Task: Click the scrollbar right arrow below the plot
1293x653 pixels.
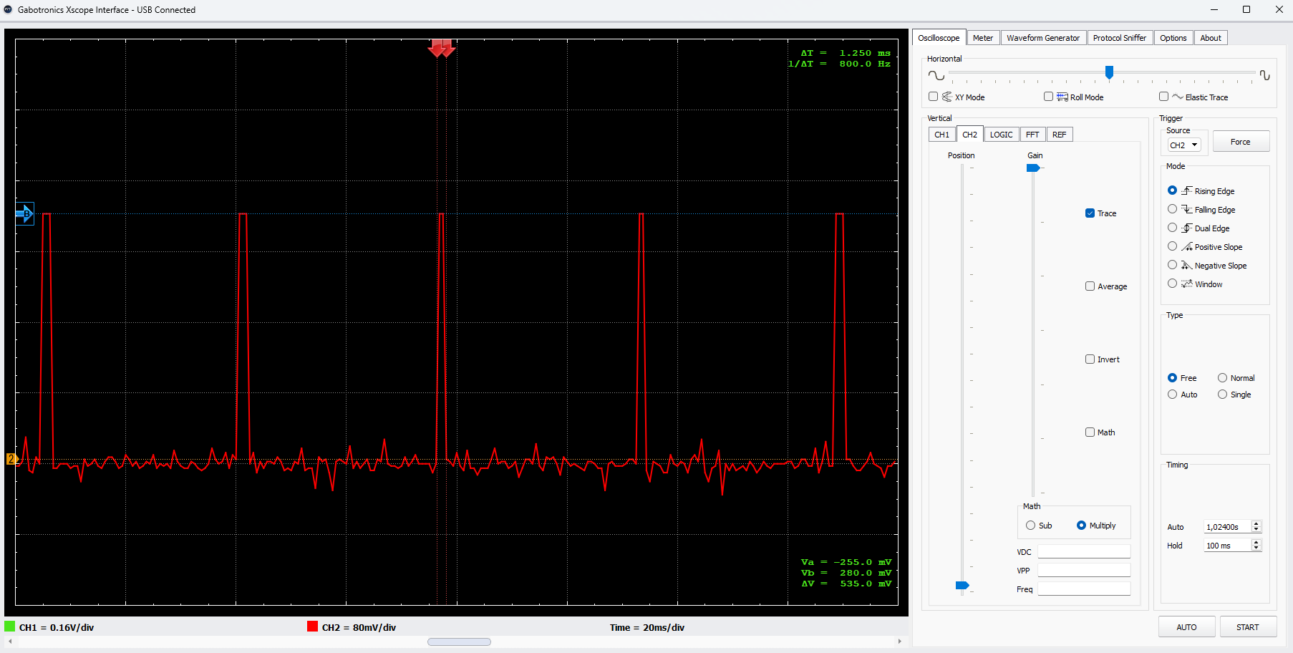Action: (x=900, y=642)
